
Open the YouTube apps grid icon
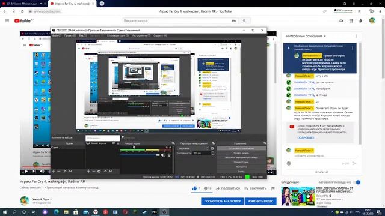pyautogui.click(x=351, y=21)
